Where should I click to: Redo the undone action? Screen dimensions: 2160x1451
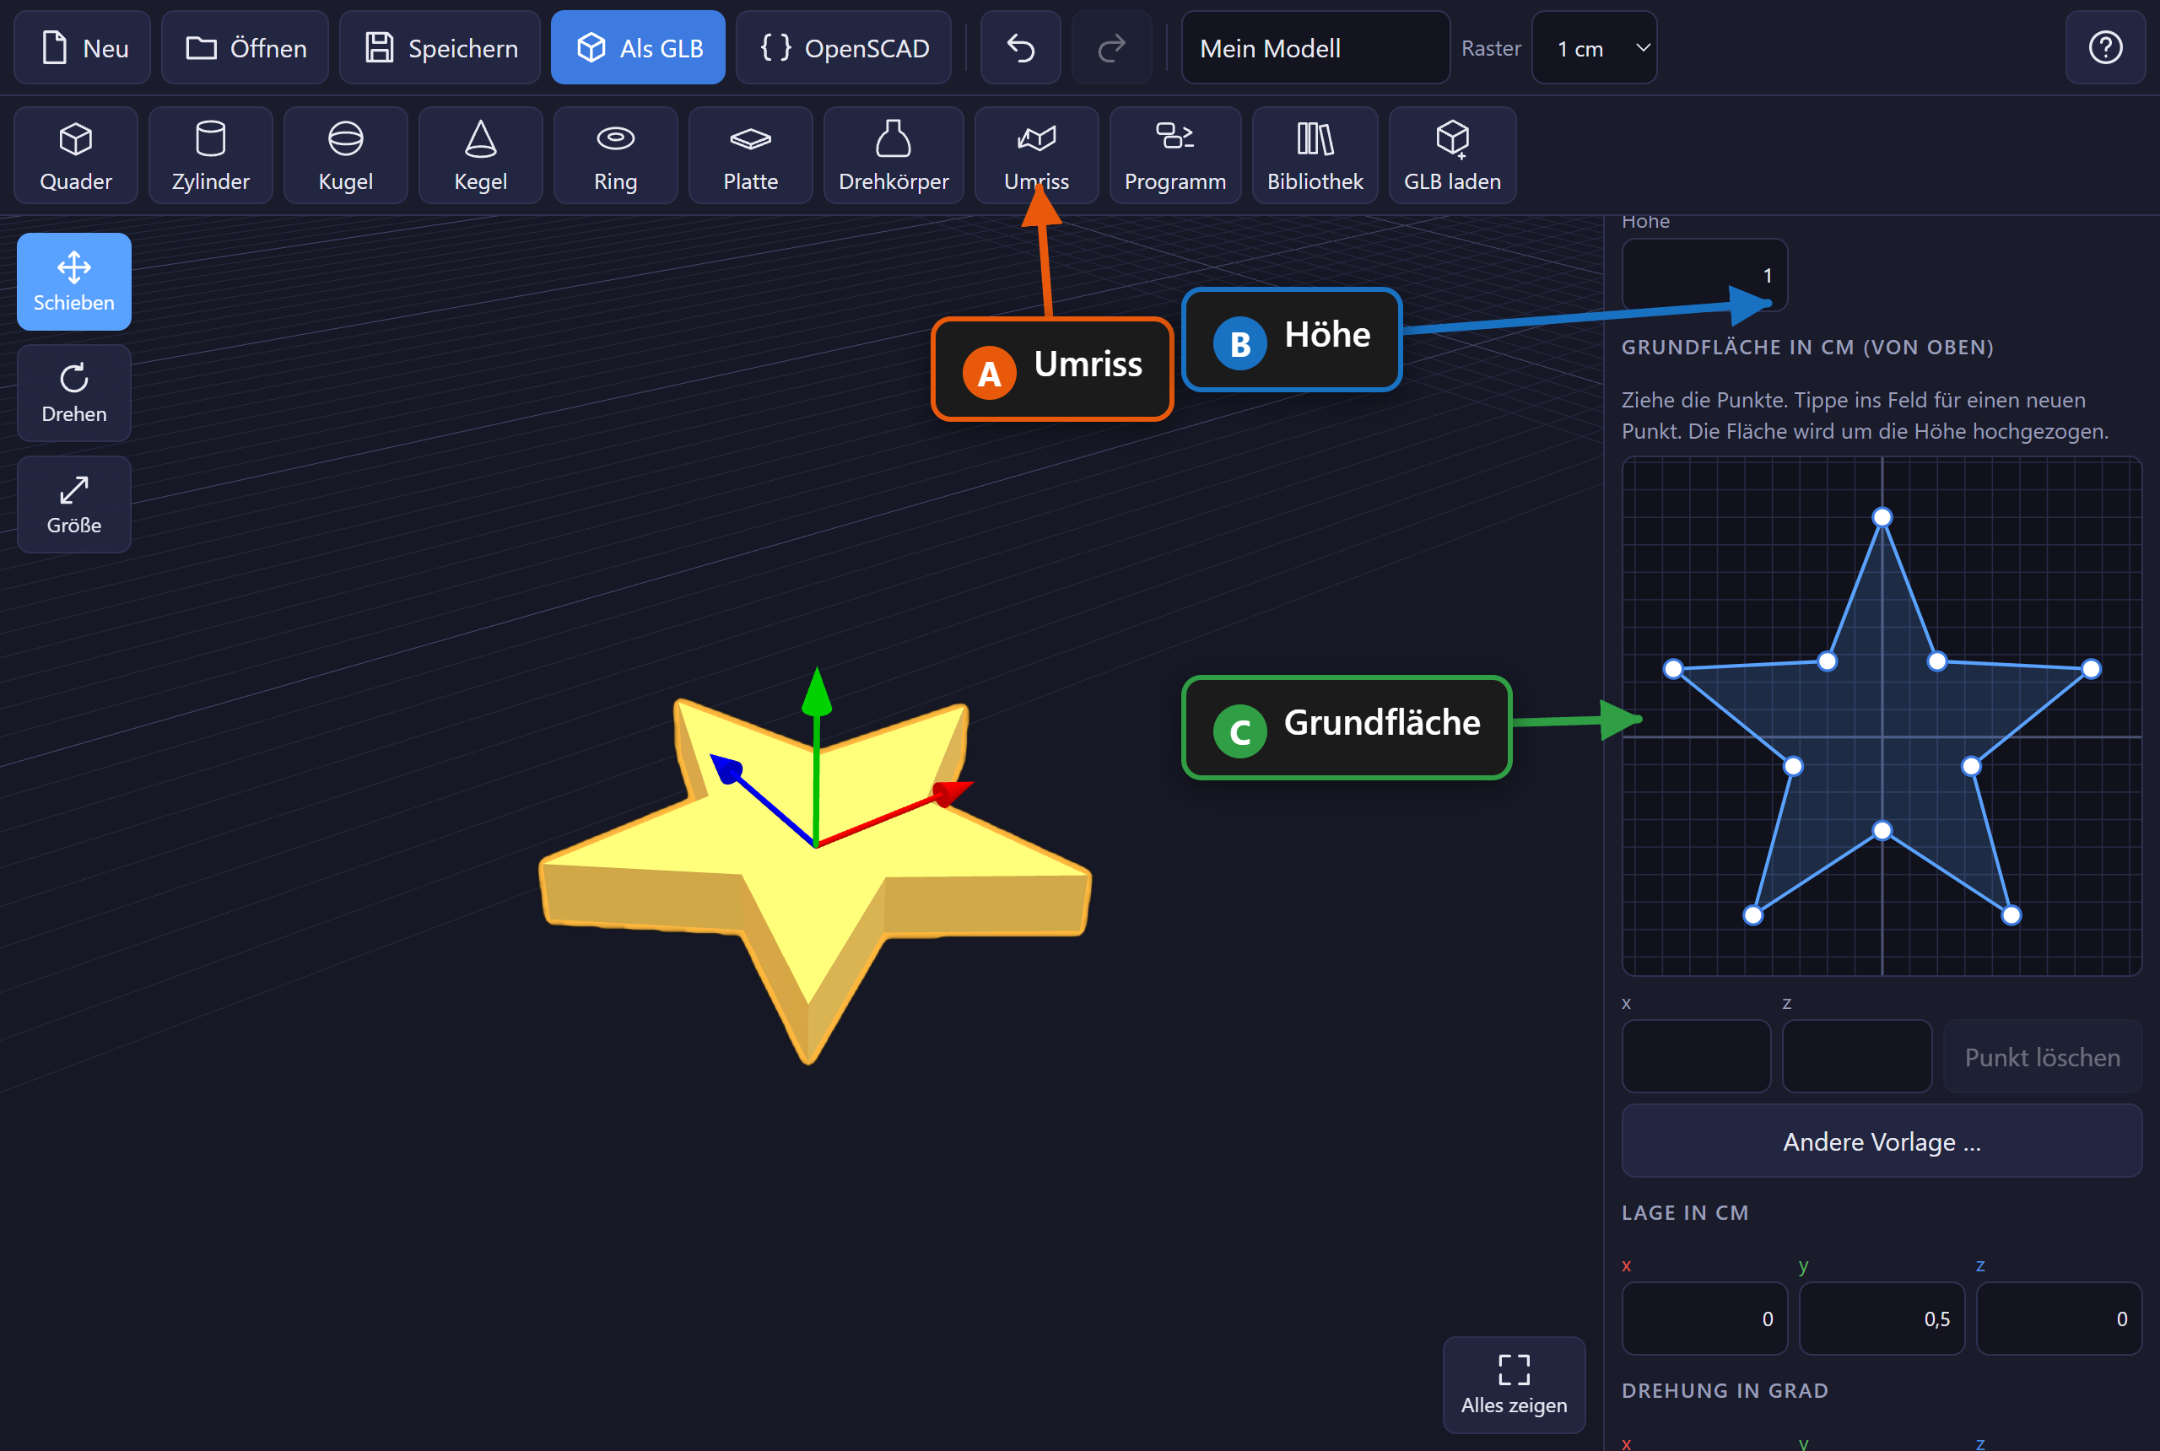[1110, 47]
